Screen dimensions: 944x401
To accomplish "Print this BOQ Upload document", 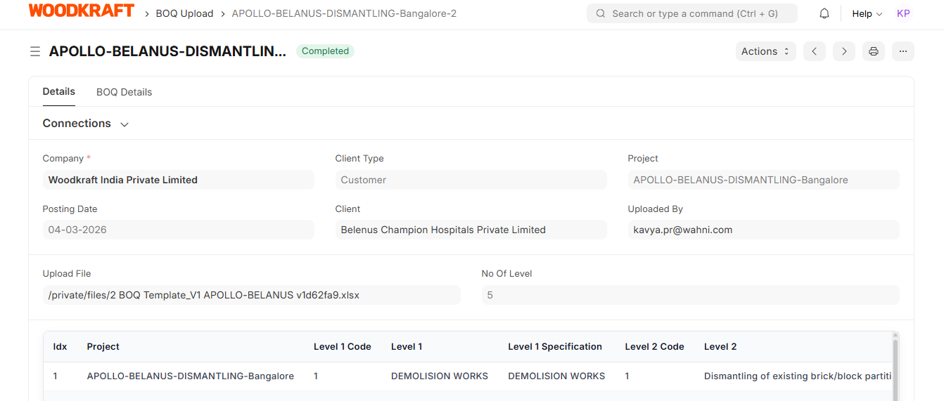I will tap(874, 51).
